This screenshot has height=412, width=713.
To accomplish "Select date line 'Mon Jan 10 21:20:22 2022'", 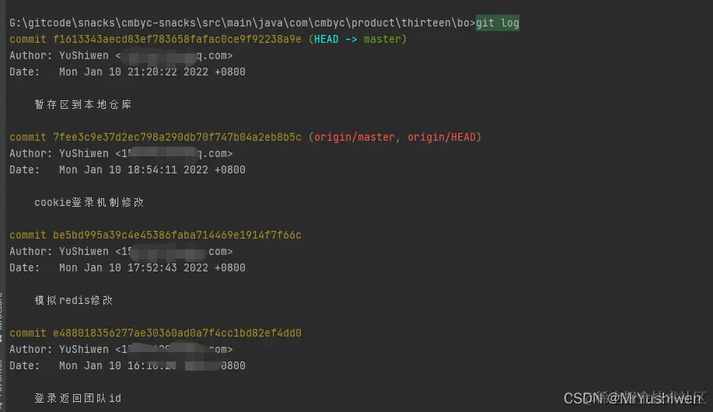I will click(x=152, y=72).
